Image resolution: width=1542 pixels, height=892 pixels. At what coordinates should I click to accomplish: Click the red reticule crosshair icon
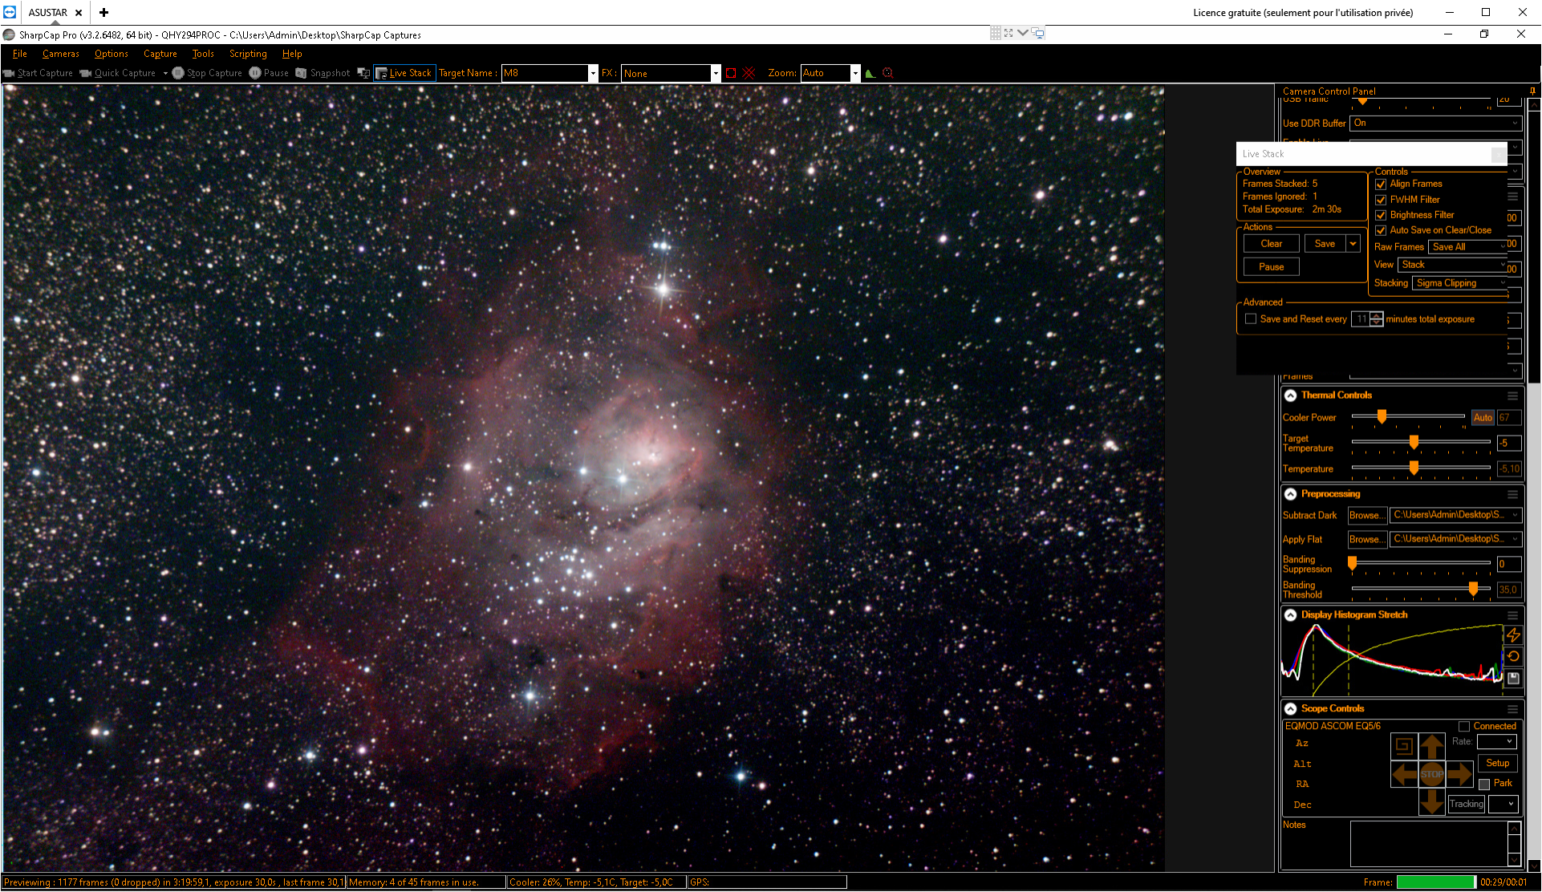[749, 73]
